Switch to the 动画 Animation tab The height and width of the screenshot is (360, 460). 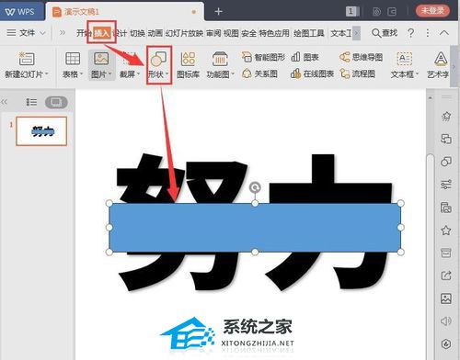pos(155,33)
